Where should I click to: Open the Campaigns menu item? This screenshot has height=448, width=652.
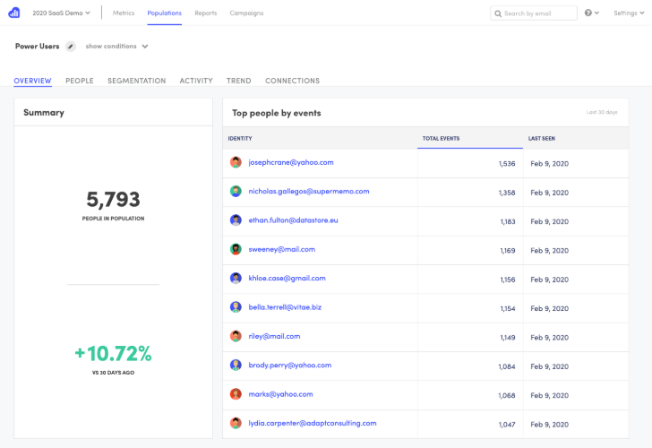click(x=246, y=13)
